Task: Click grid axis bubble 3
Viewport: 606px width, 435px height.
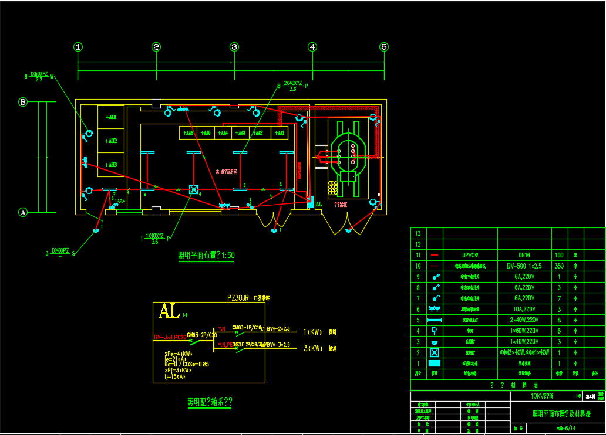Action: point(234,47)
